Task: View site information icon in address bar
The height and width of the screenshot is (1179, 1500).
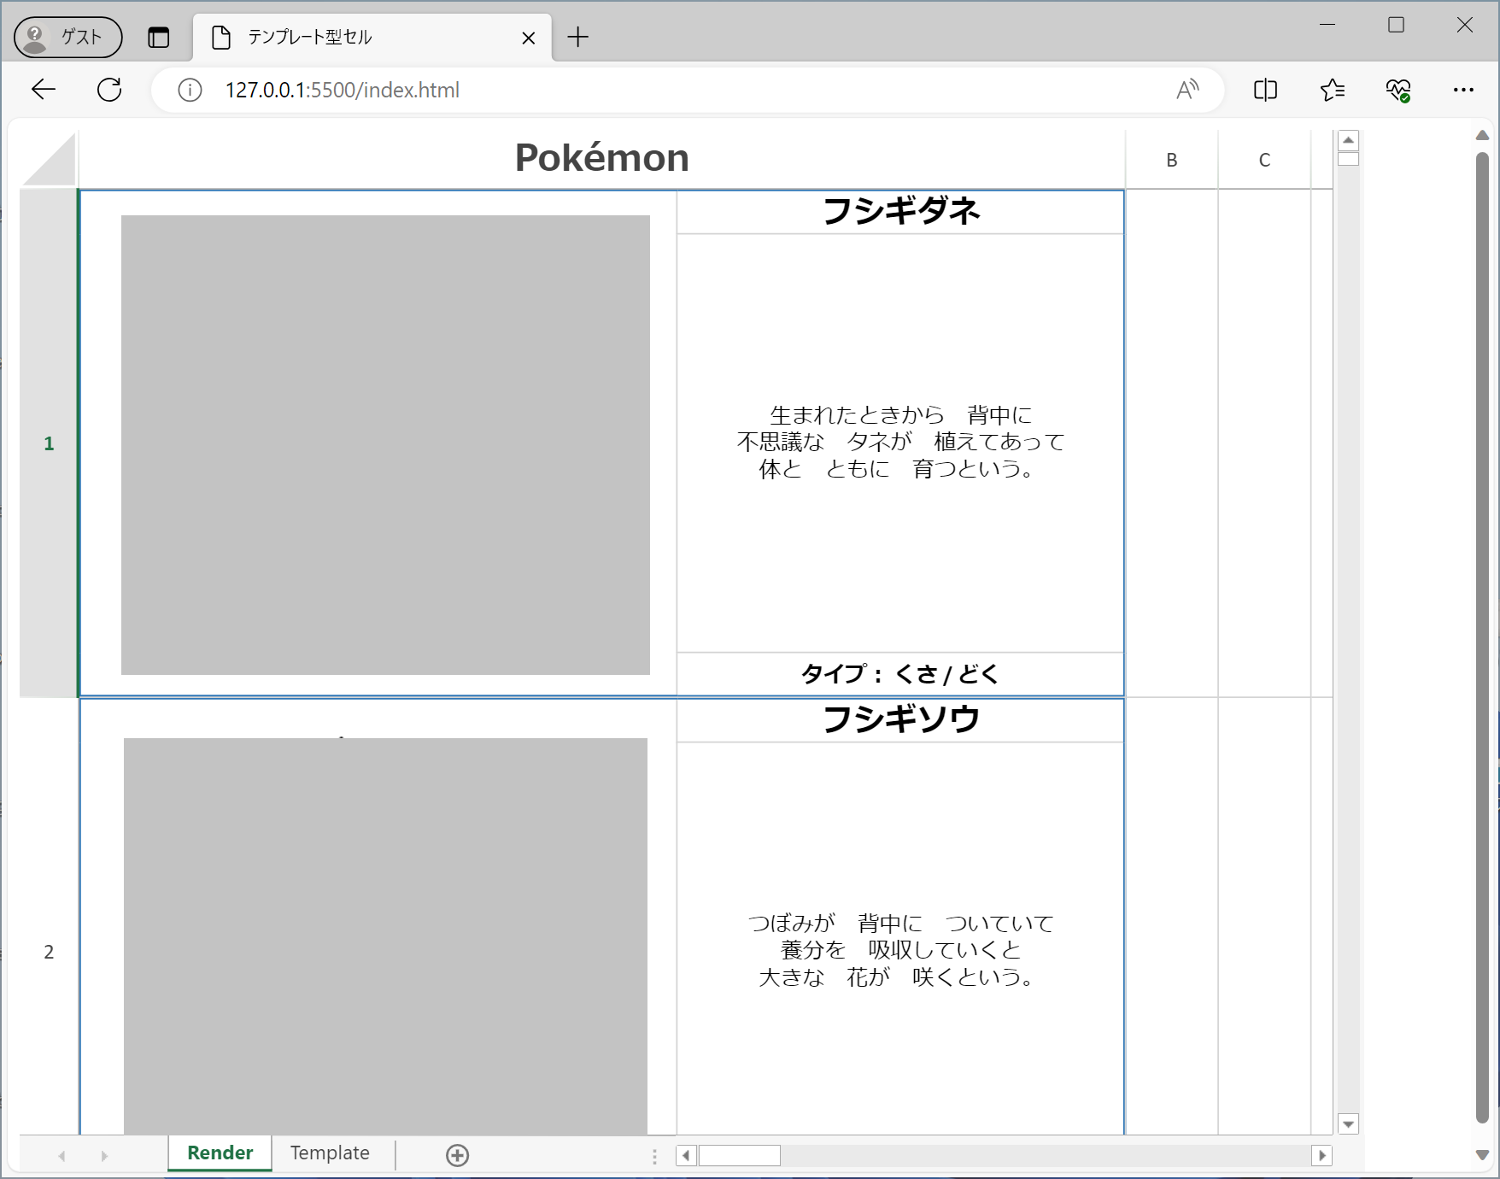Action: pyautogui.click(x=190, y=90)
